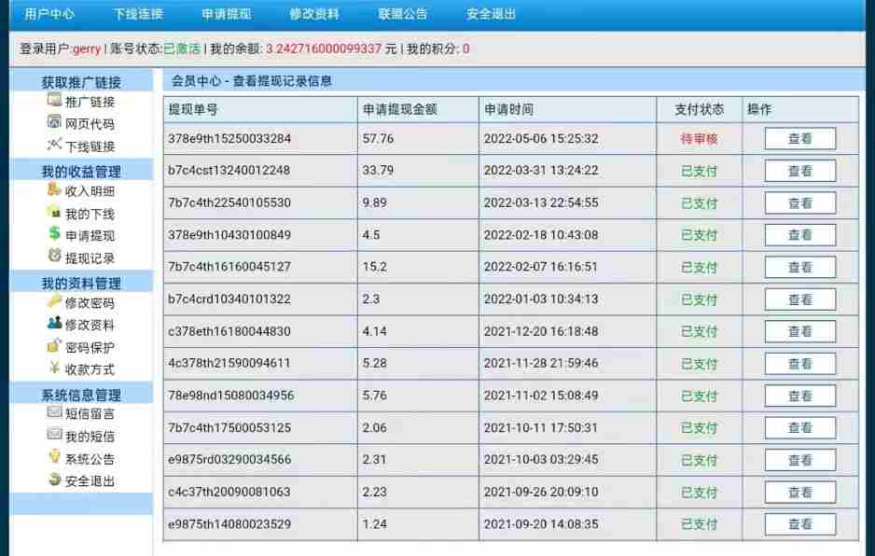Click the balance 3.242716000099337 value

click(x=323, y=49)
